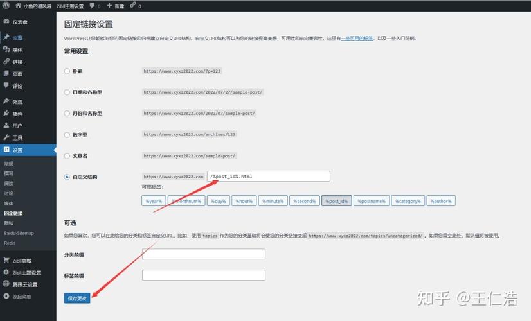Click the 设置 settings icon in sidebar
This screenshot has height=321, width=531.
point(6,149)
